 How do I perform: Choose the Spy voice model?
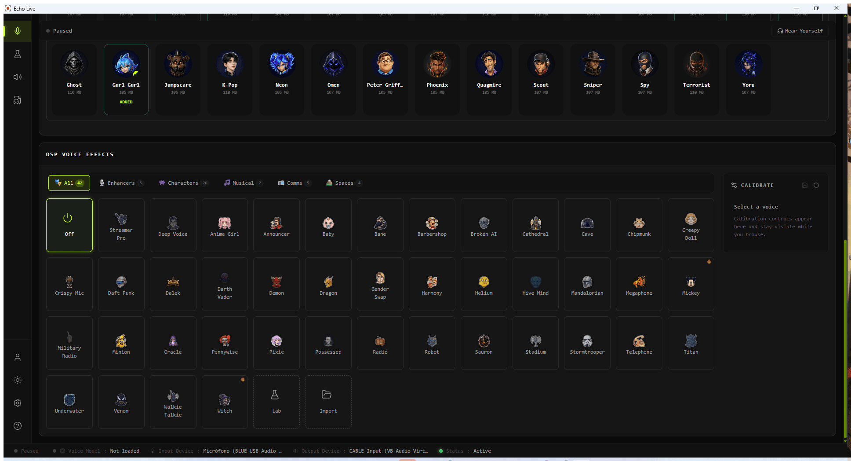645,80
